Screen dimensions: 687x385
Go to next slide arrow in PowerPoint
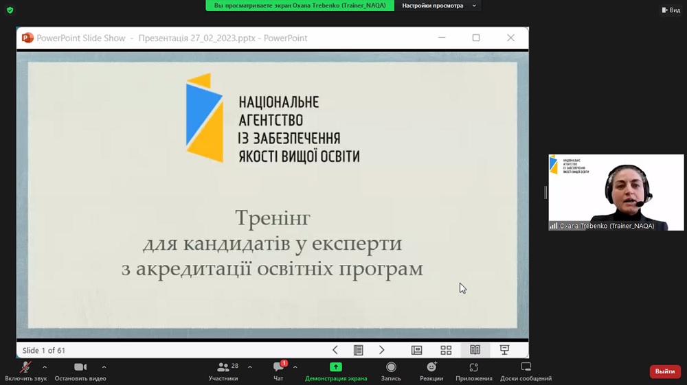(x=381, y=350)
